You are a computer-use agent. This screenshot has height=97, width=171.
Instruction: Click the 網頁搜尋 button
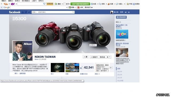click(x=50, y=4)
